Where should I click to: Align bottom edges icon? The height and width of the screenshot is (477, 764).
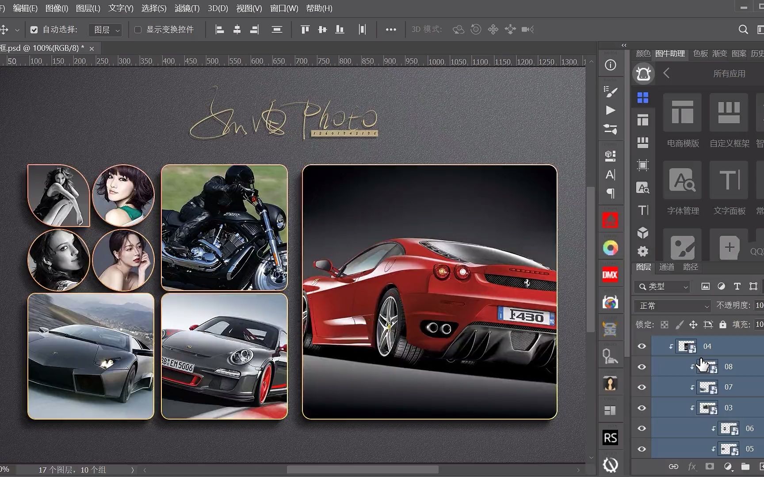click(x=340, y=30)
